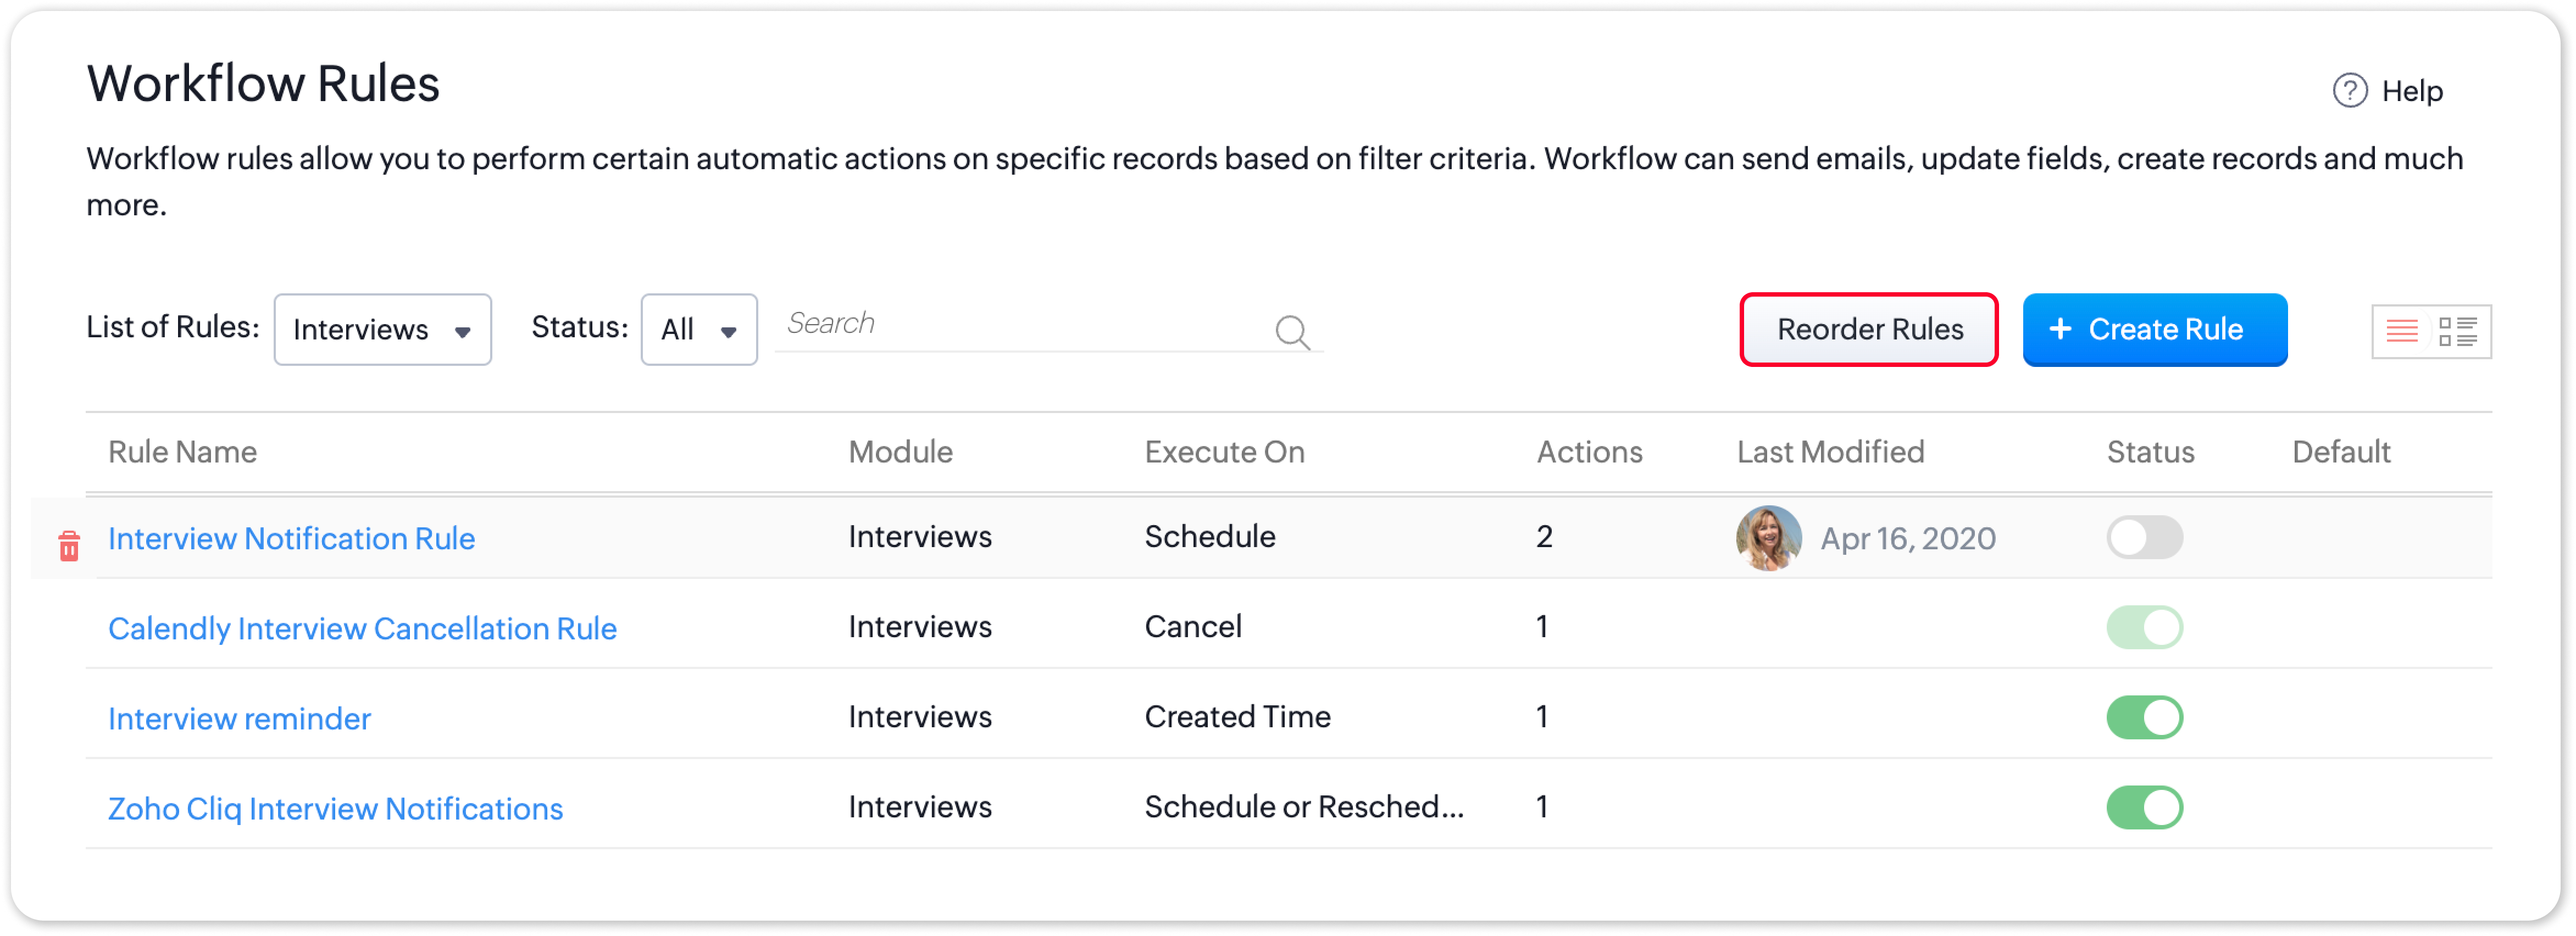Open the Status All dropdown
2576x936 pixels.
698,329
